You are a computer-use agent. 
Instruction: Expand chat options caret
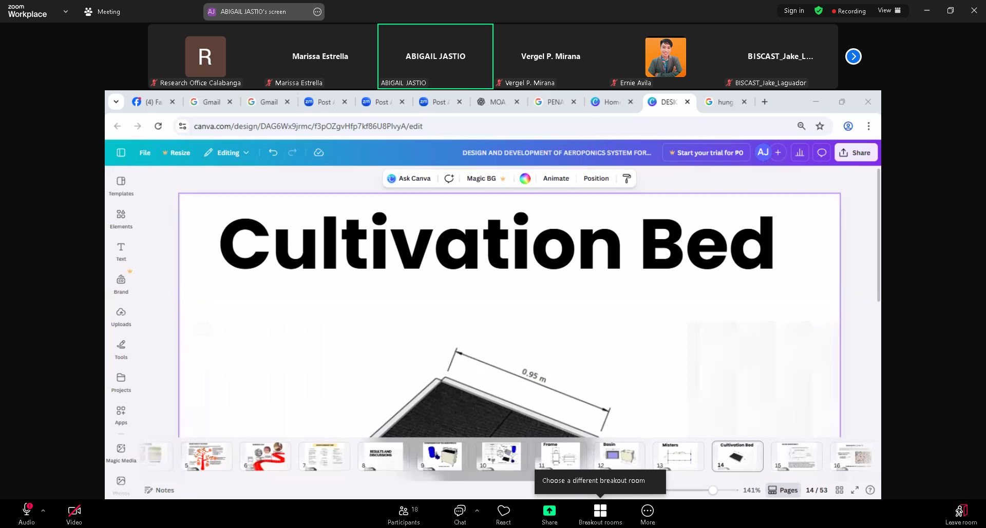(x=477, y=511)
